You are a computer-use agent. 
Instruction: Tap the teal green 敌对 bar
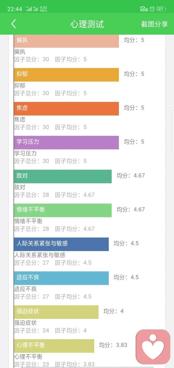pos(63,176)
